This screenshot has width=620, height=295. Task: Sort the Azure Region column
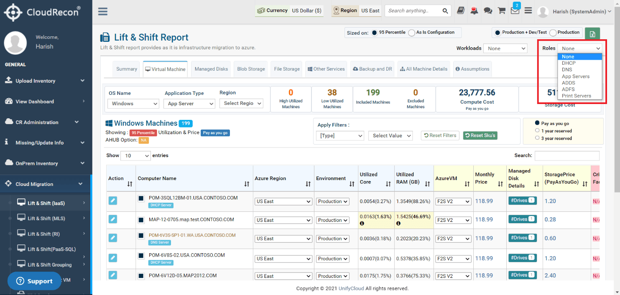tap(308, 184)
